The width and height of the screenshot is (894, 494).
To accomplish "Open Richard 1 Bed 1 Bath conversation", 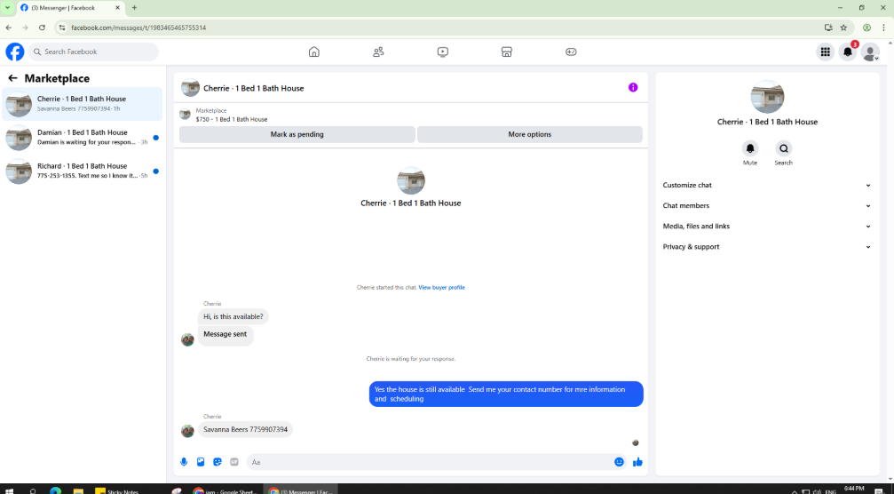I will (x=82, y=171).
